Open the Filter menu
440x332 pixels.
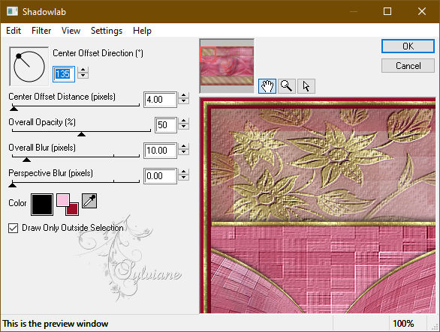tap(41, 31)
